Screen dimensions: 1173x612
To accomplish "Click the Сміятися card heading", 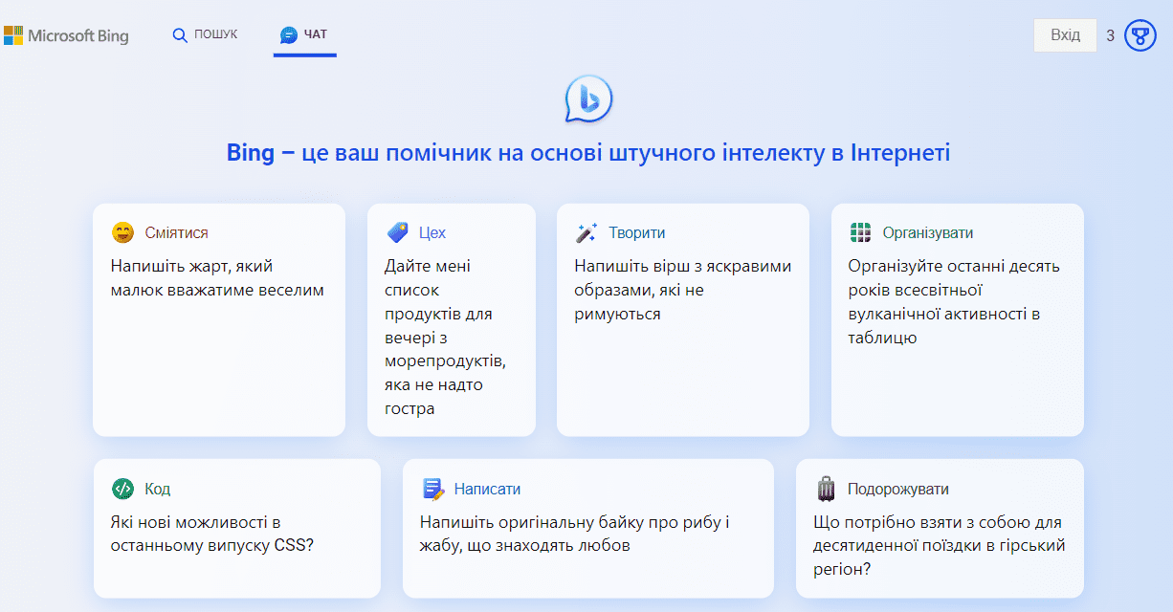I will pos(176,232).
